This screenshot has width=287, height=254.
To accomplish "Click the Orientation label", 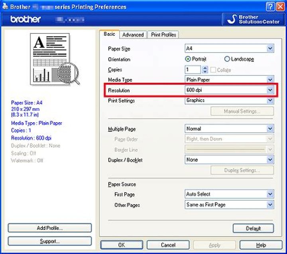I will (x=119, y=59).
